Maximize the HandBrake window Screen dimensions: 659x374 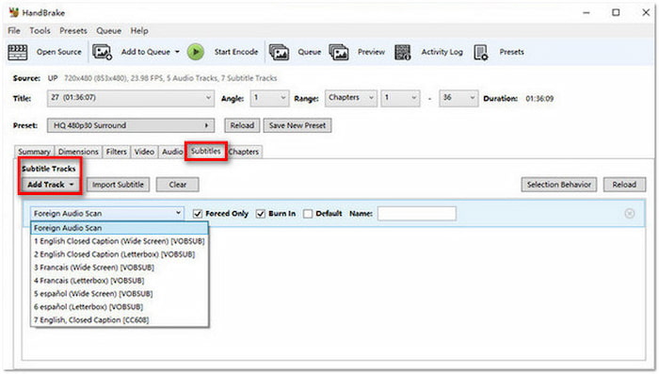(x=616, y=12)
